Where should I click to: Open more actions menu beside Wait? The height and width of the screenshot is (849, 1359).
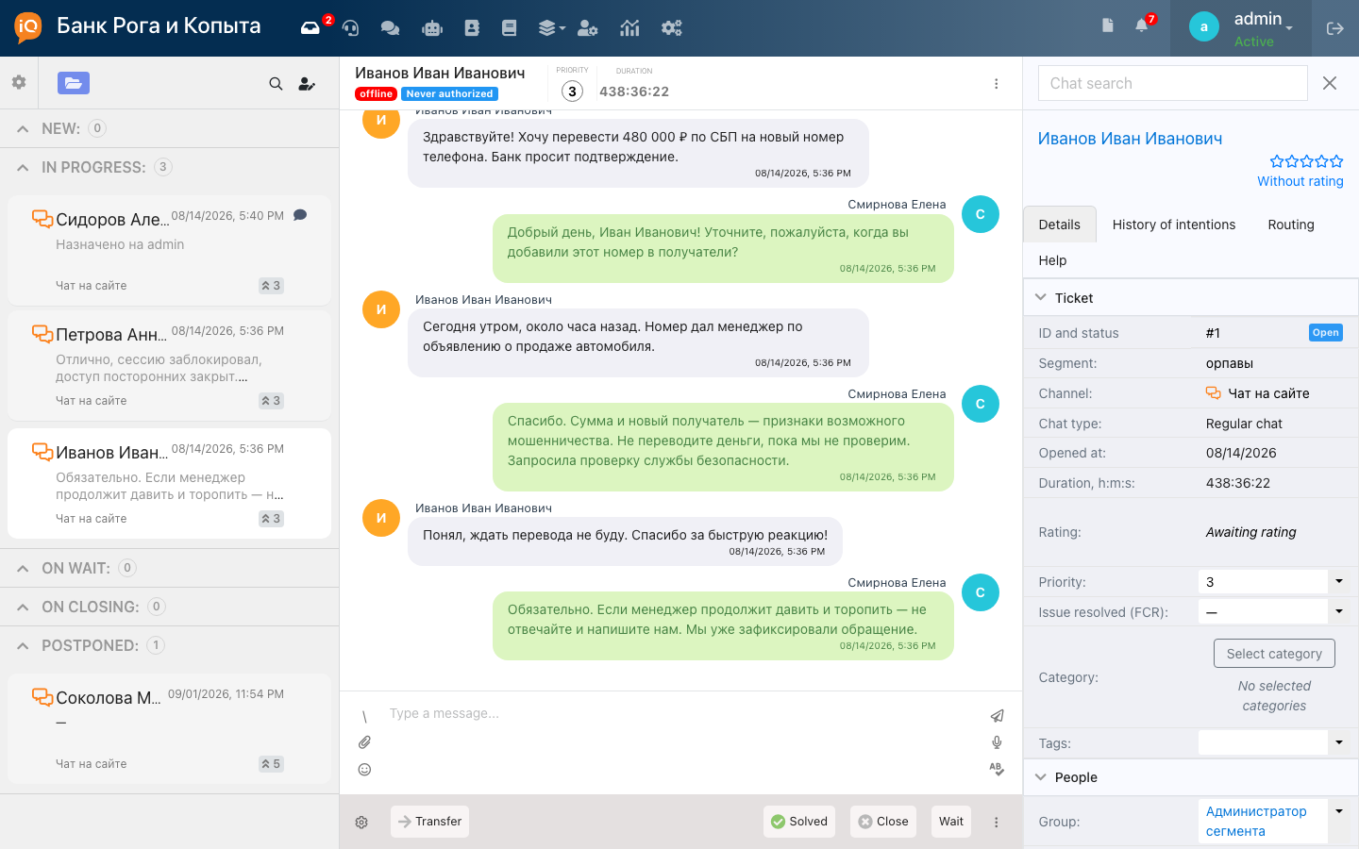[996, 823]
